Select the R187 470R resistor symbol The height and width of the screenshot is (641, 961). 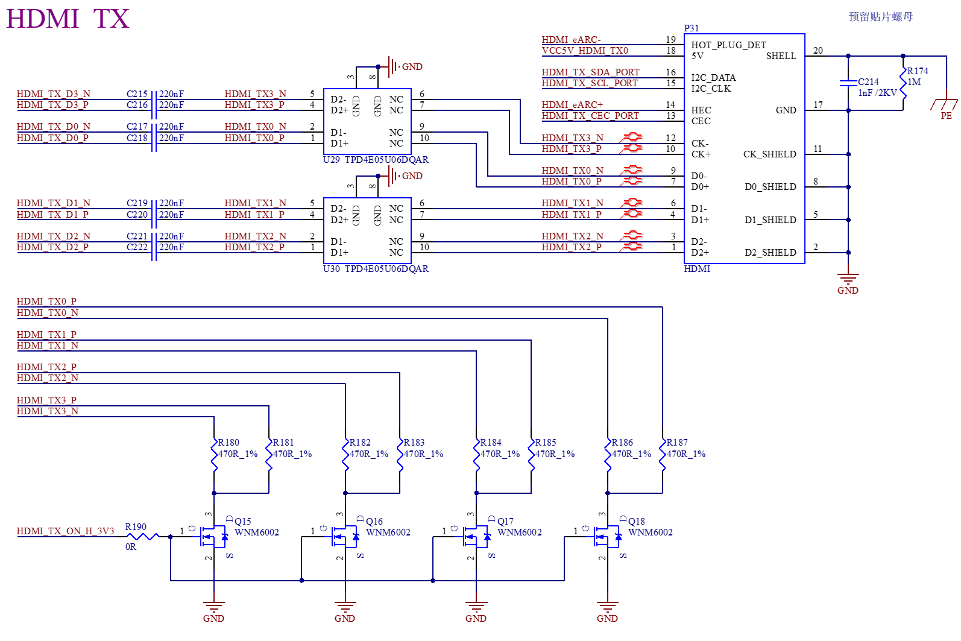click(663, 455)
